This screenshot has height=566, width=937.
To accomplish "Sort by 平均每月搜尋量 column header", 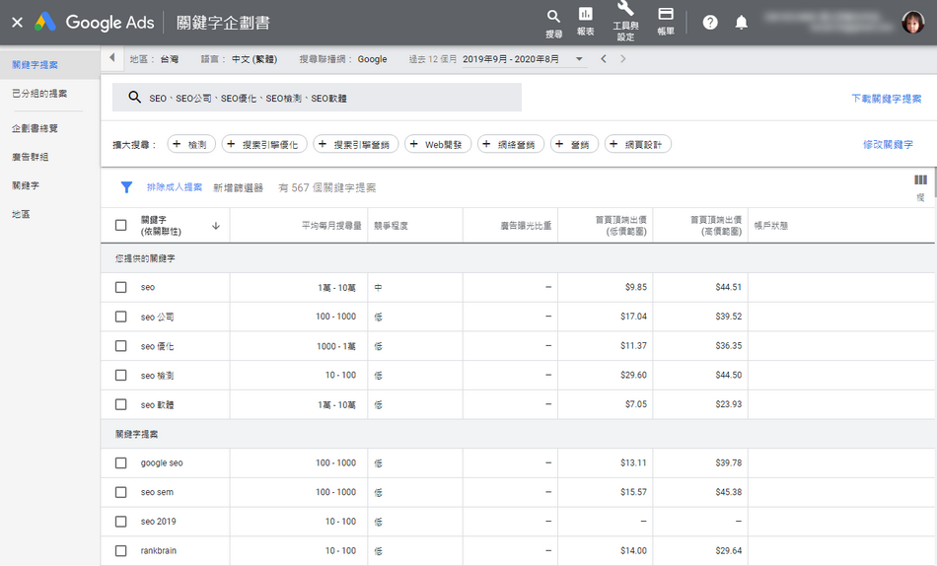I will [331, 226].
